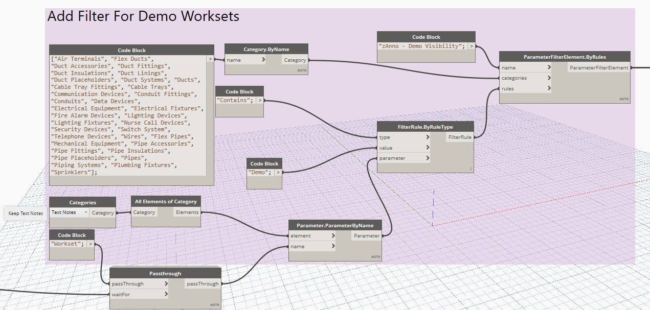The image size is (650, 310).
Task: Click the name input on ParameterFilterElement.ByRules
Action: pos(526,67)
